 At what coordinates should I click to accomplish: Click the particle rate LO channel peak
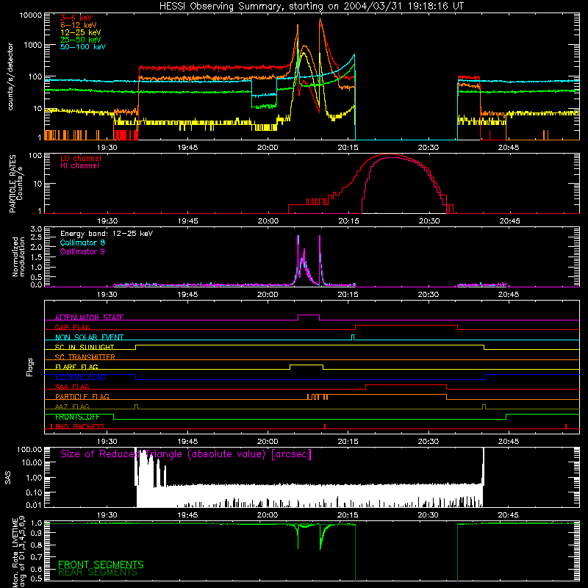[x=390, y=154]
